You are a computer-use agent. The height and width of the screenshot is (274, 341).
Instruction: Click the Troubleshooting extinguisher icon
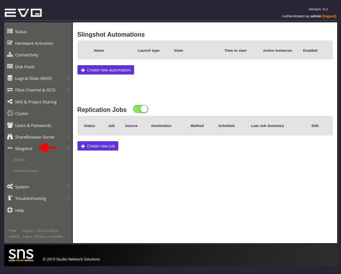10,198
